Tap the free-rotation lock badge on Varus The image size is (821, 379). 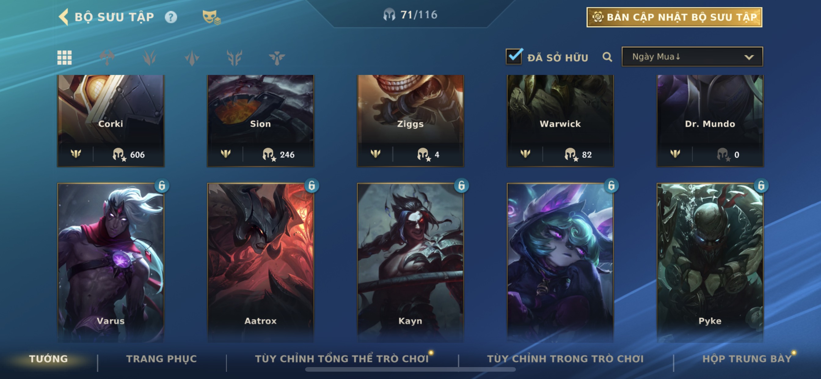click(x=162, y=185)
